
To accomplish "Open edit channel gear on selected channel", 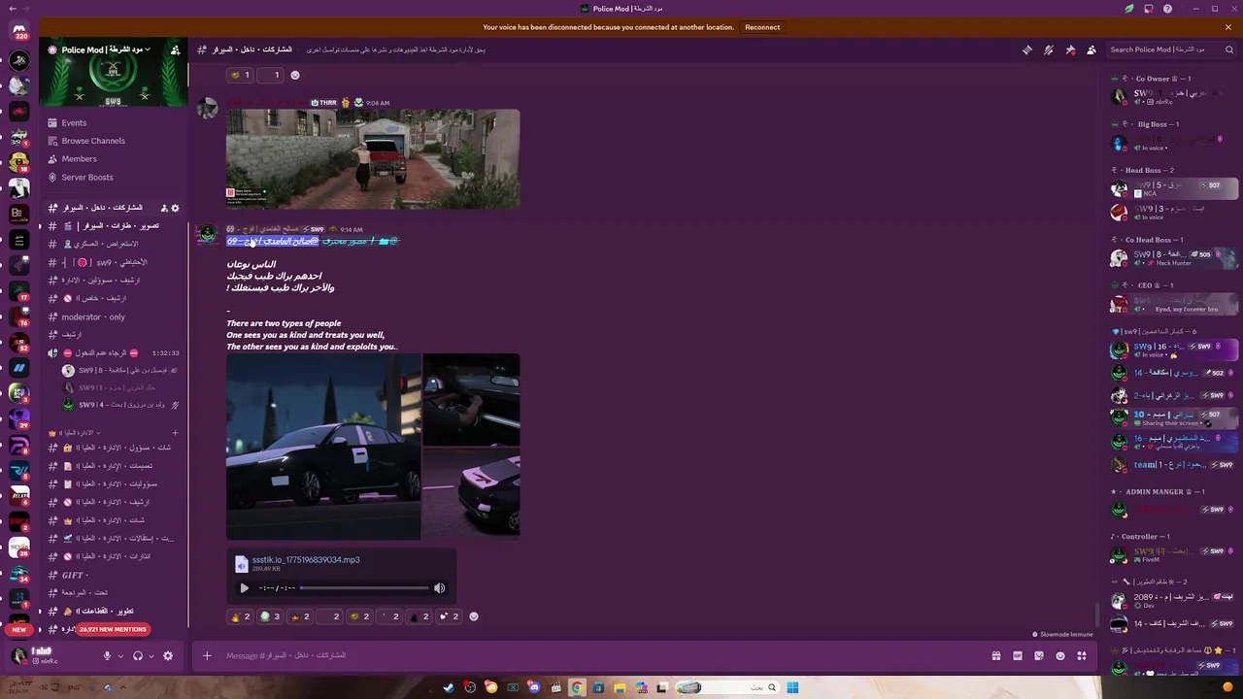I will click(175, 208).
